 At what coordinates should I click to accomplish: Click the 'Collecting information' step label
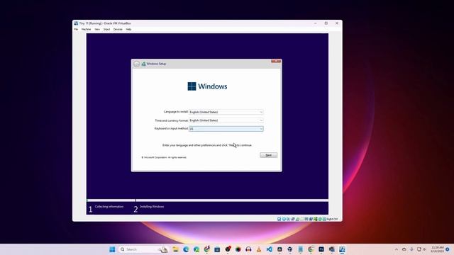pyautogui.click(x=109, y=206)
